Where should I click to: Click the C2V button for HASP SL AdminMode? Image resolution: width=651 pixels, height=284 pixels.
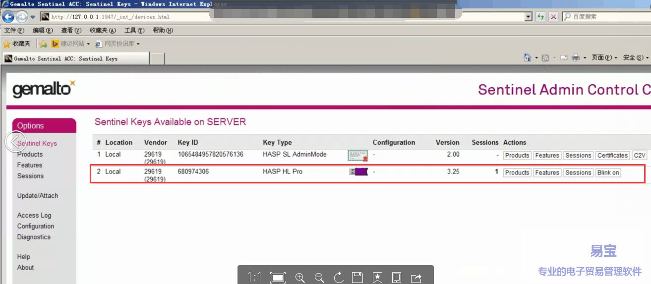[639, 155]
